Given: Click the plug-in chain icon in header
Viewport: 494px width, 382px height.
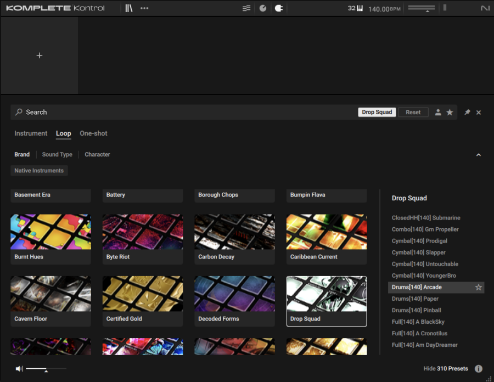Looking at the screenshot, I should [278, 8].
